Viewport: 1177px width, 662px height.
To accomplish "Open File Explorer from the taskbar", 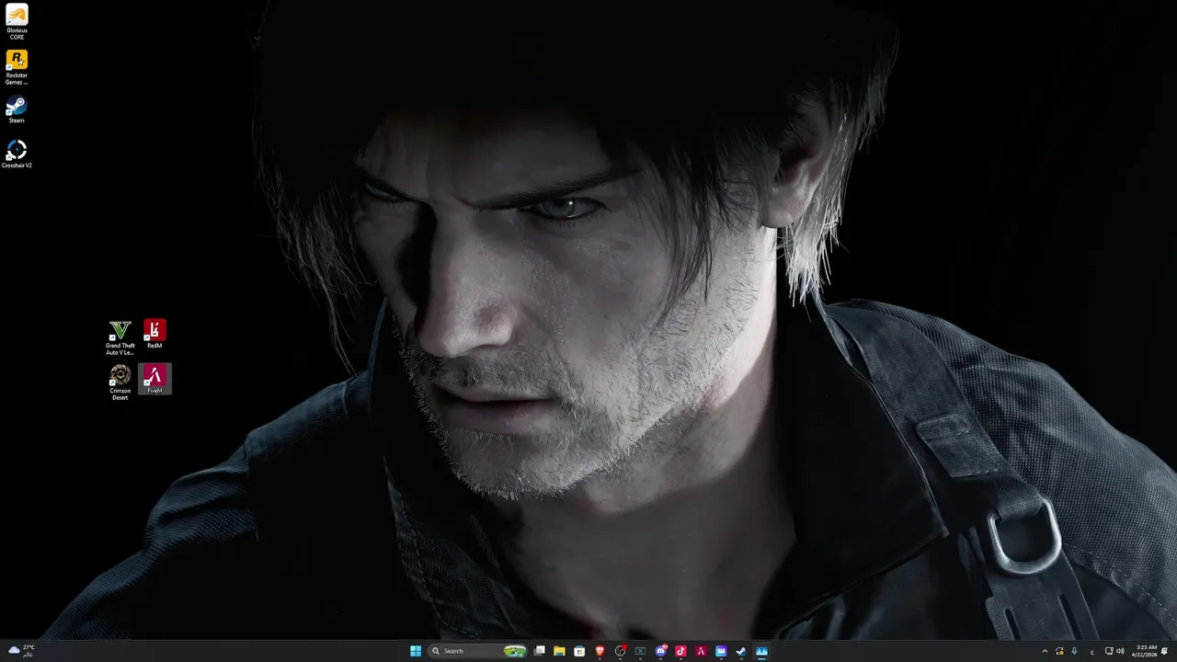I will click(559, 651).
